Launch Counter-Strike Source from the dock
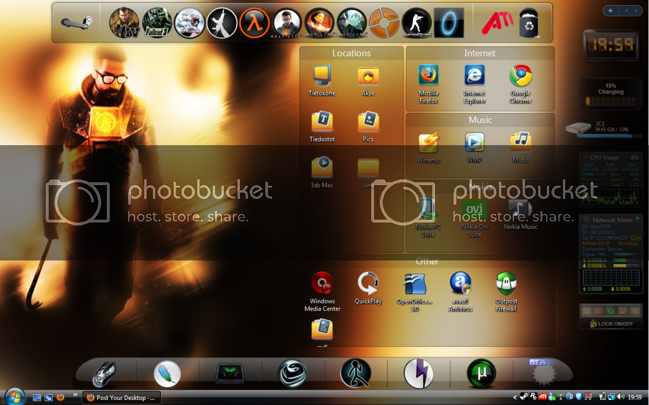Viewport: 649px width, 405px height. pyautogui.click(x=416, y=23)
